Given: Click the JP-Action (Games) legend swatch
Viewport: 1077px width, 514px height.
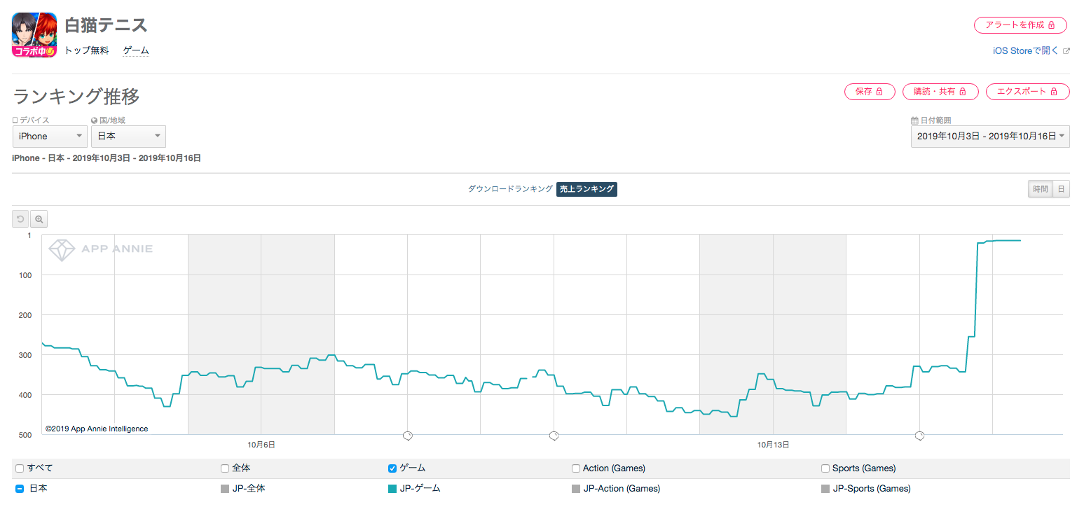Looking at the screenshot, I should (576, 489).
